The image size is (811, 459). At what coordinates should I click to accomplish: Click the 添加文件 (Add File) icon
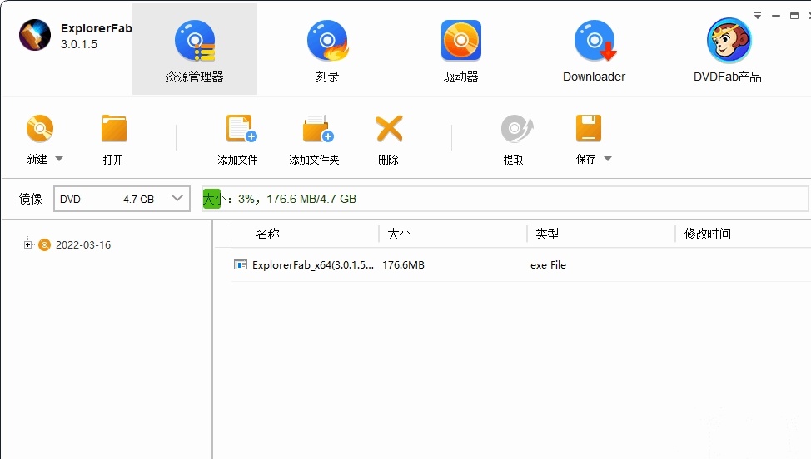pos(239,129)
